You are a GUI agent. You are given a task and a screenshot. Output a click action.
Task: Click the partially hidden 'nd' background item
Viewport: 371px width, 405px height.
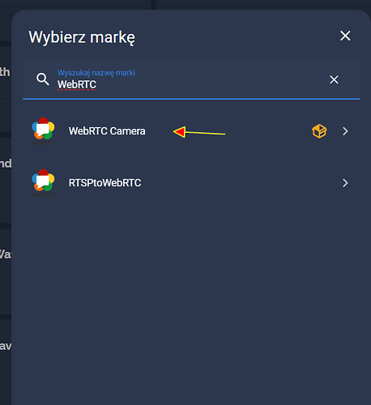[6, 164]
